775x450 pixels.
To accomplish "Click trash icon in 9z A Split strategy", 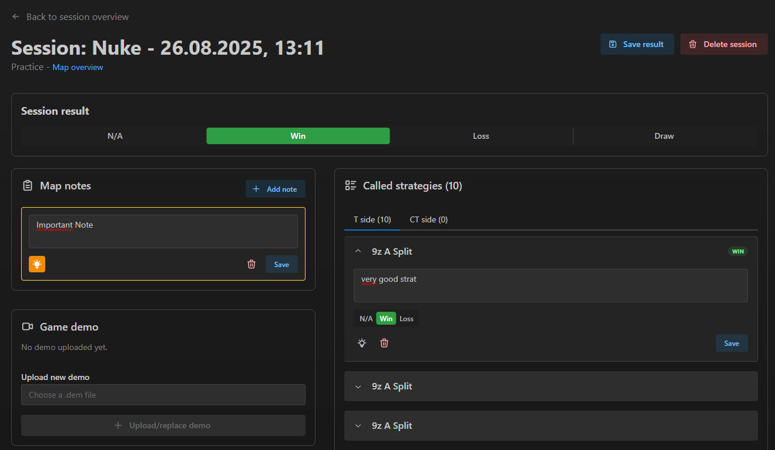I will [384, 343].
